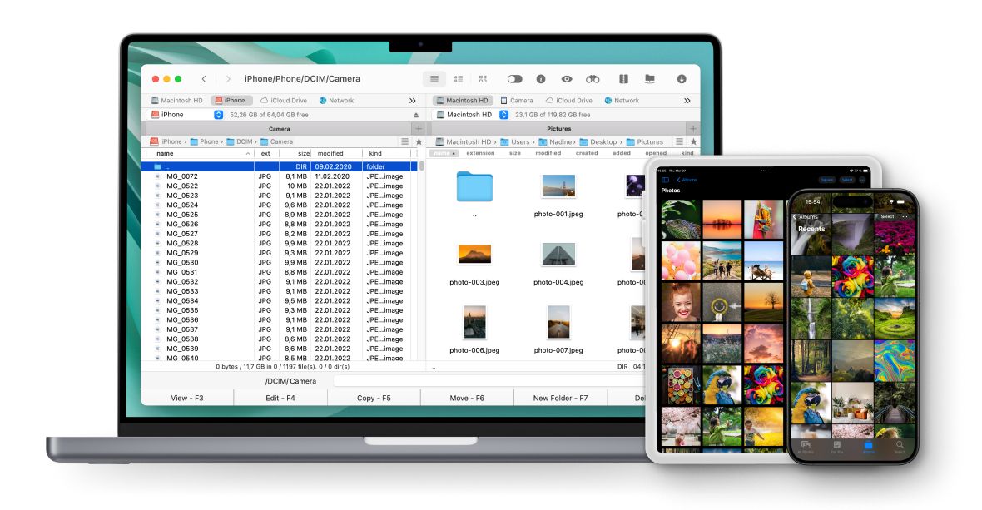Switch to thumbnails grid view
Image resolution: width=982 pixels, height=510 pixels.
point(483,79)
